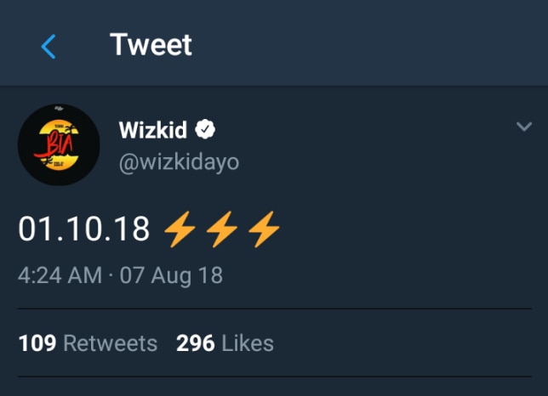The width and height of the screenshot is (548, 396).
Task: Click the first lightning bolt emoji
Action: point(179,229)
